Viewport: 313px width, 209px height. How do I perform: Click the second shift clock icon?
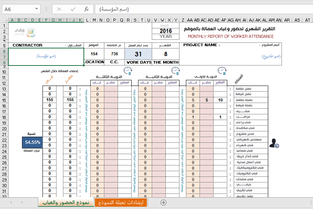click(175, 71)
